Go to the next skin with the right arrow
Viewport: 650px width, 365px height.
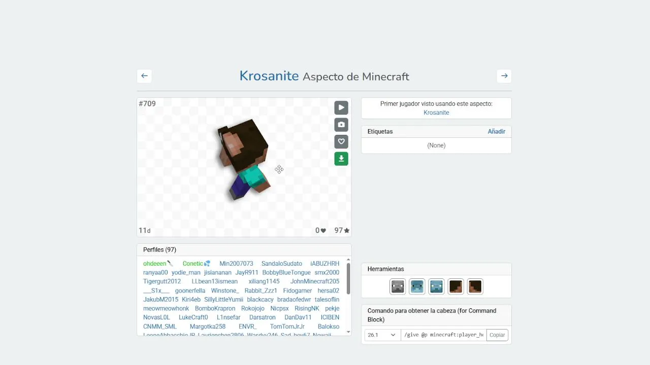pyautogui.click(x=504, y=76)
